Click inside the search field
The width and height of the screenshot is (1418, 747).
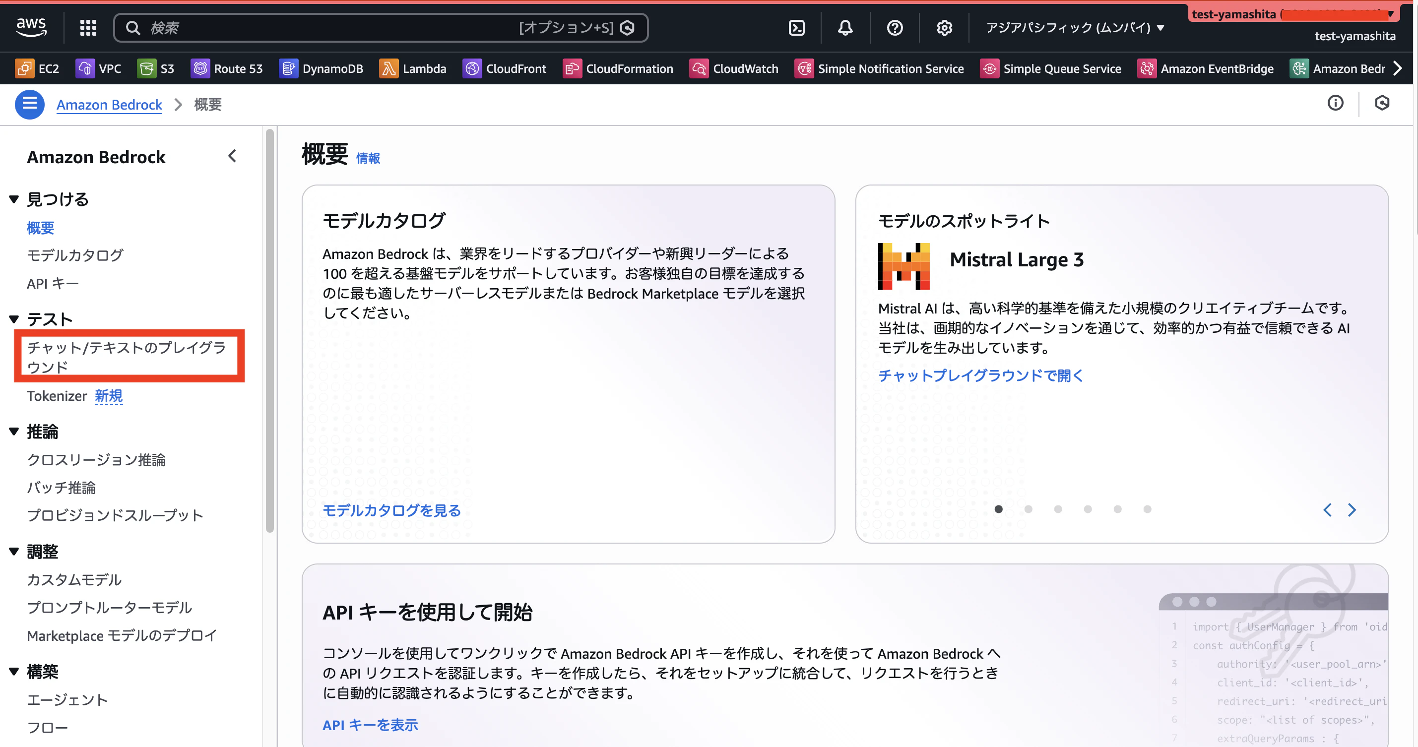tap(330, 27)
